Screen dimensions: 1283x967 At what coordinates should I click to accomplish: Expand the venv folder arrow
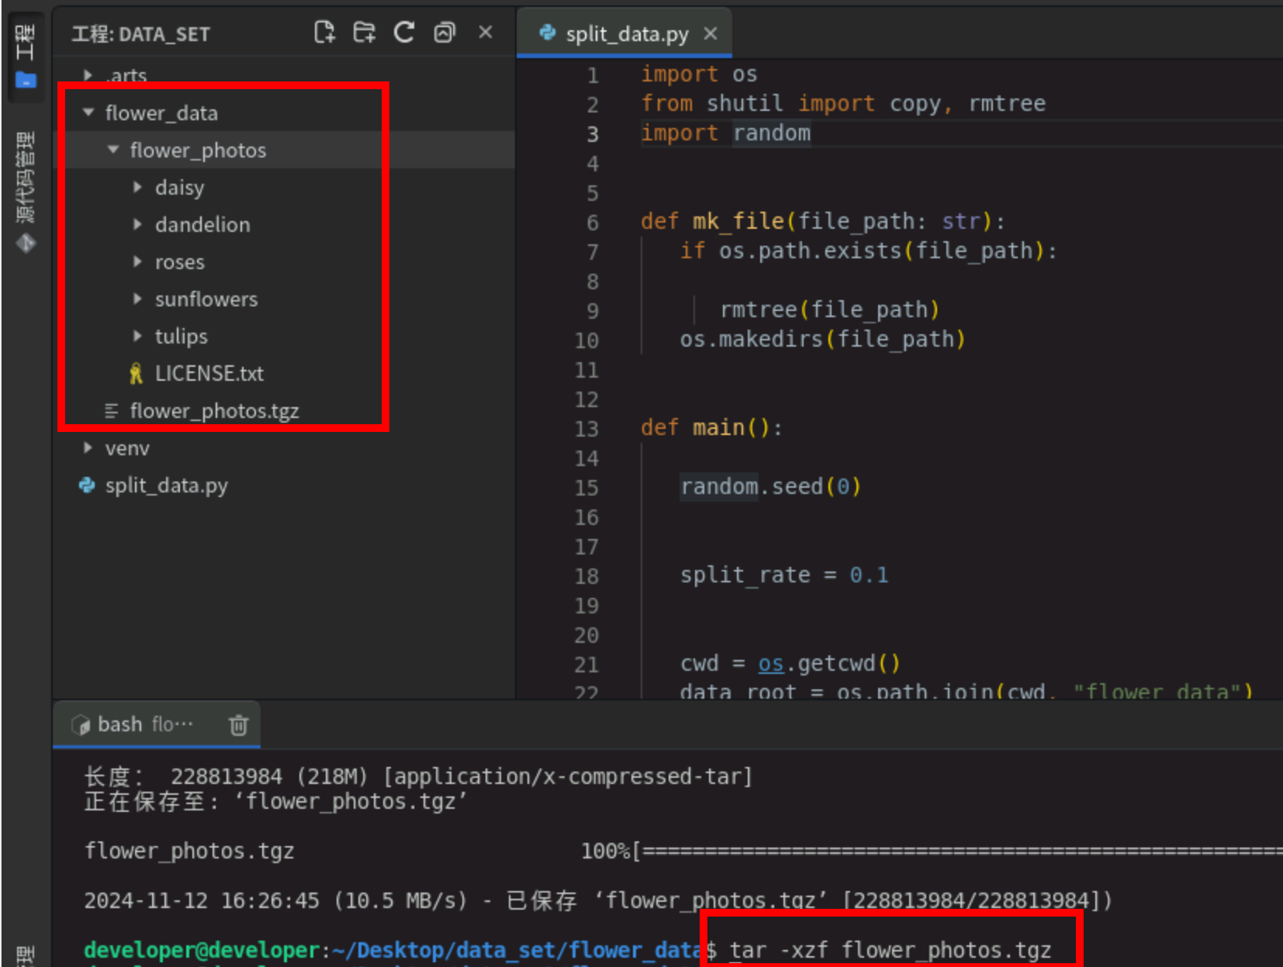click(x=88, y=447)
